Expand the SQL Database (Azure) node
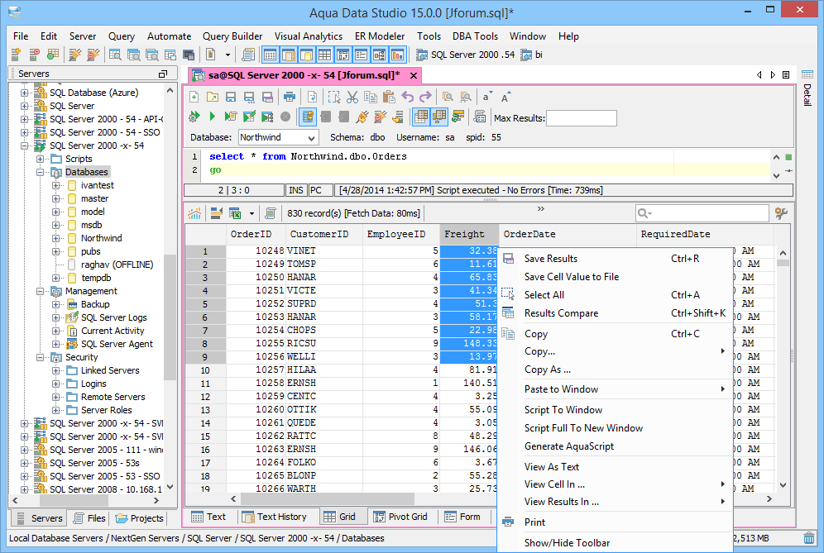Image resolution: width=824 pixels, height=553 pixels. tap(24, 93)
